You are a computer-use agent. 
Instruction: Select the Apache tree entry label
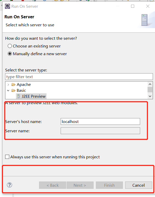click(x=24, y=85)
